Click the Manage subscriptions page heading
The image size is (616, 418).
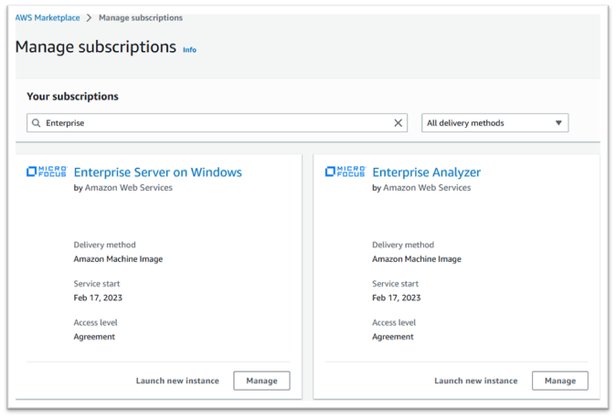95,47
